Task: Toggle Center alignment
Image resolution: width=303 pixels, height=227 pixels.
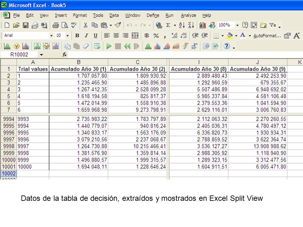Action: [x=116, y=36]
